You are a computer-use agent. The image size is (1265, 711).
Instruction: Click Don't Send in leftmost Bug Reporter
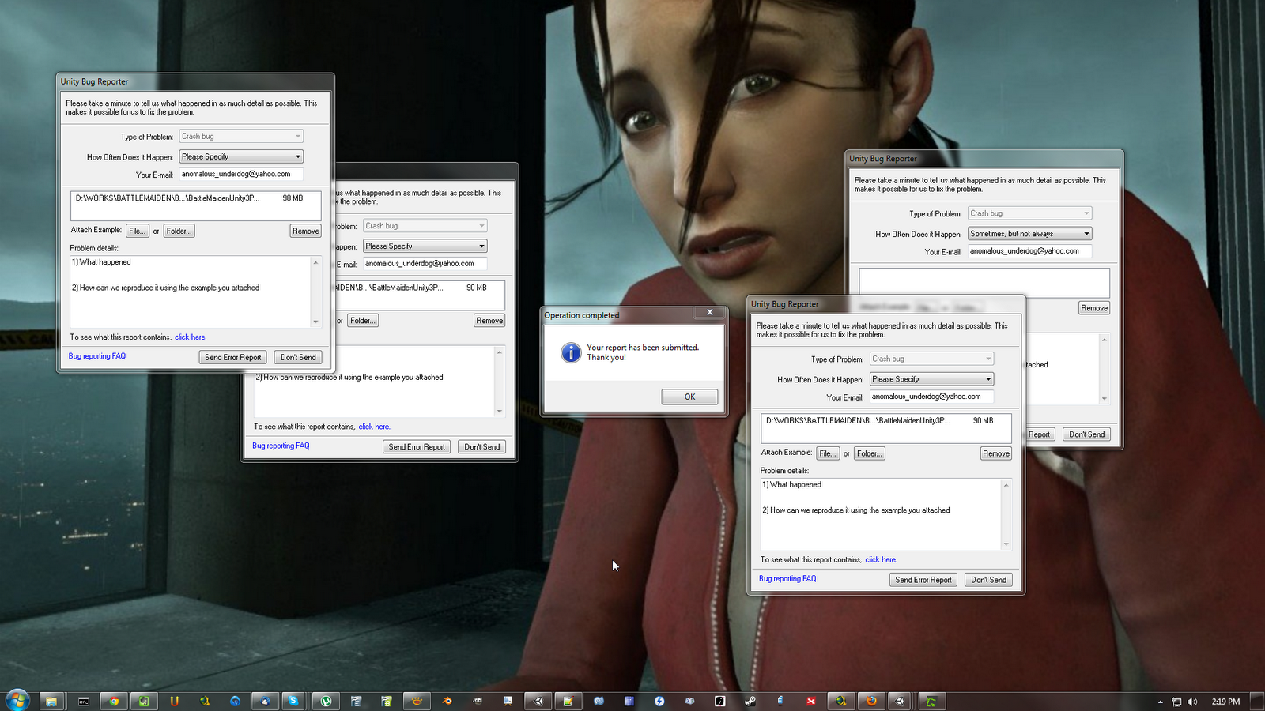298,357
